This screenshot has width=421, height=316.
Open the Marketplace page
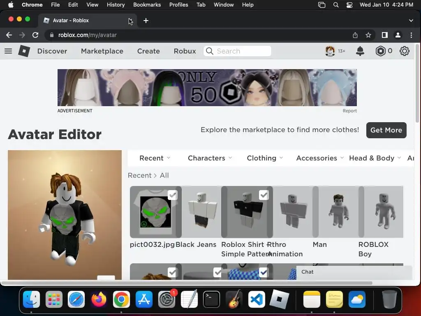coord(102,51)
